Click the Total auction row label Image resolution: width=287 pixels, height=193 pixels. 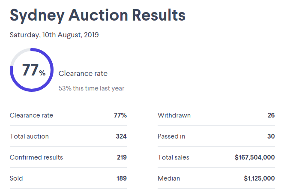(x=29, y=136)
